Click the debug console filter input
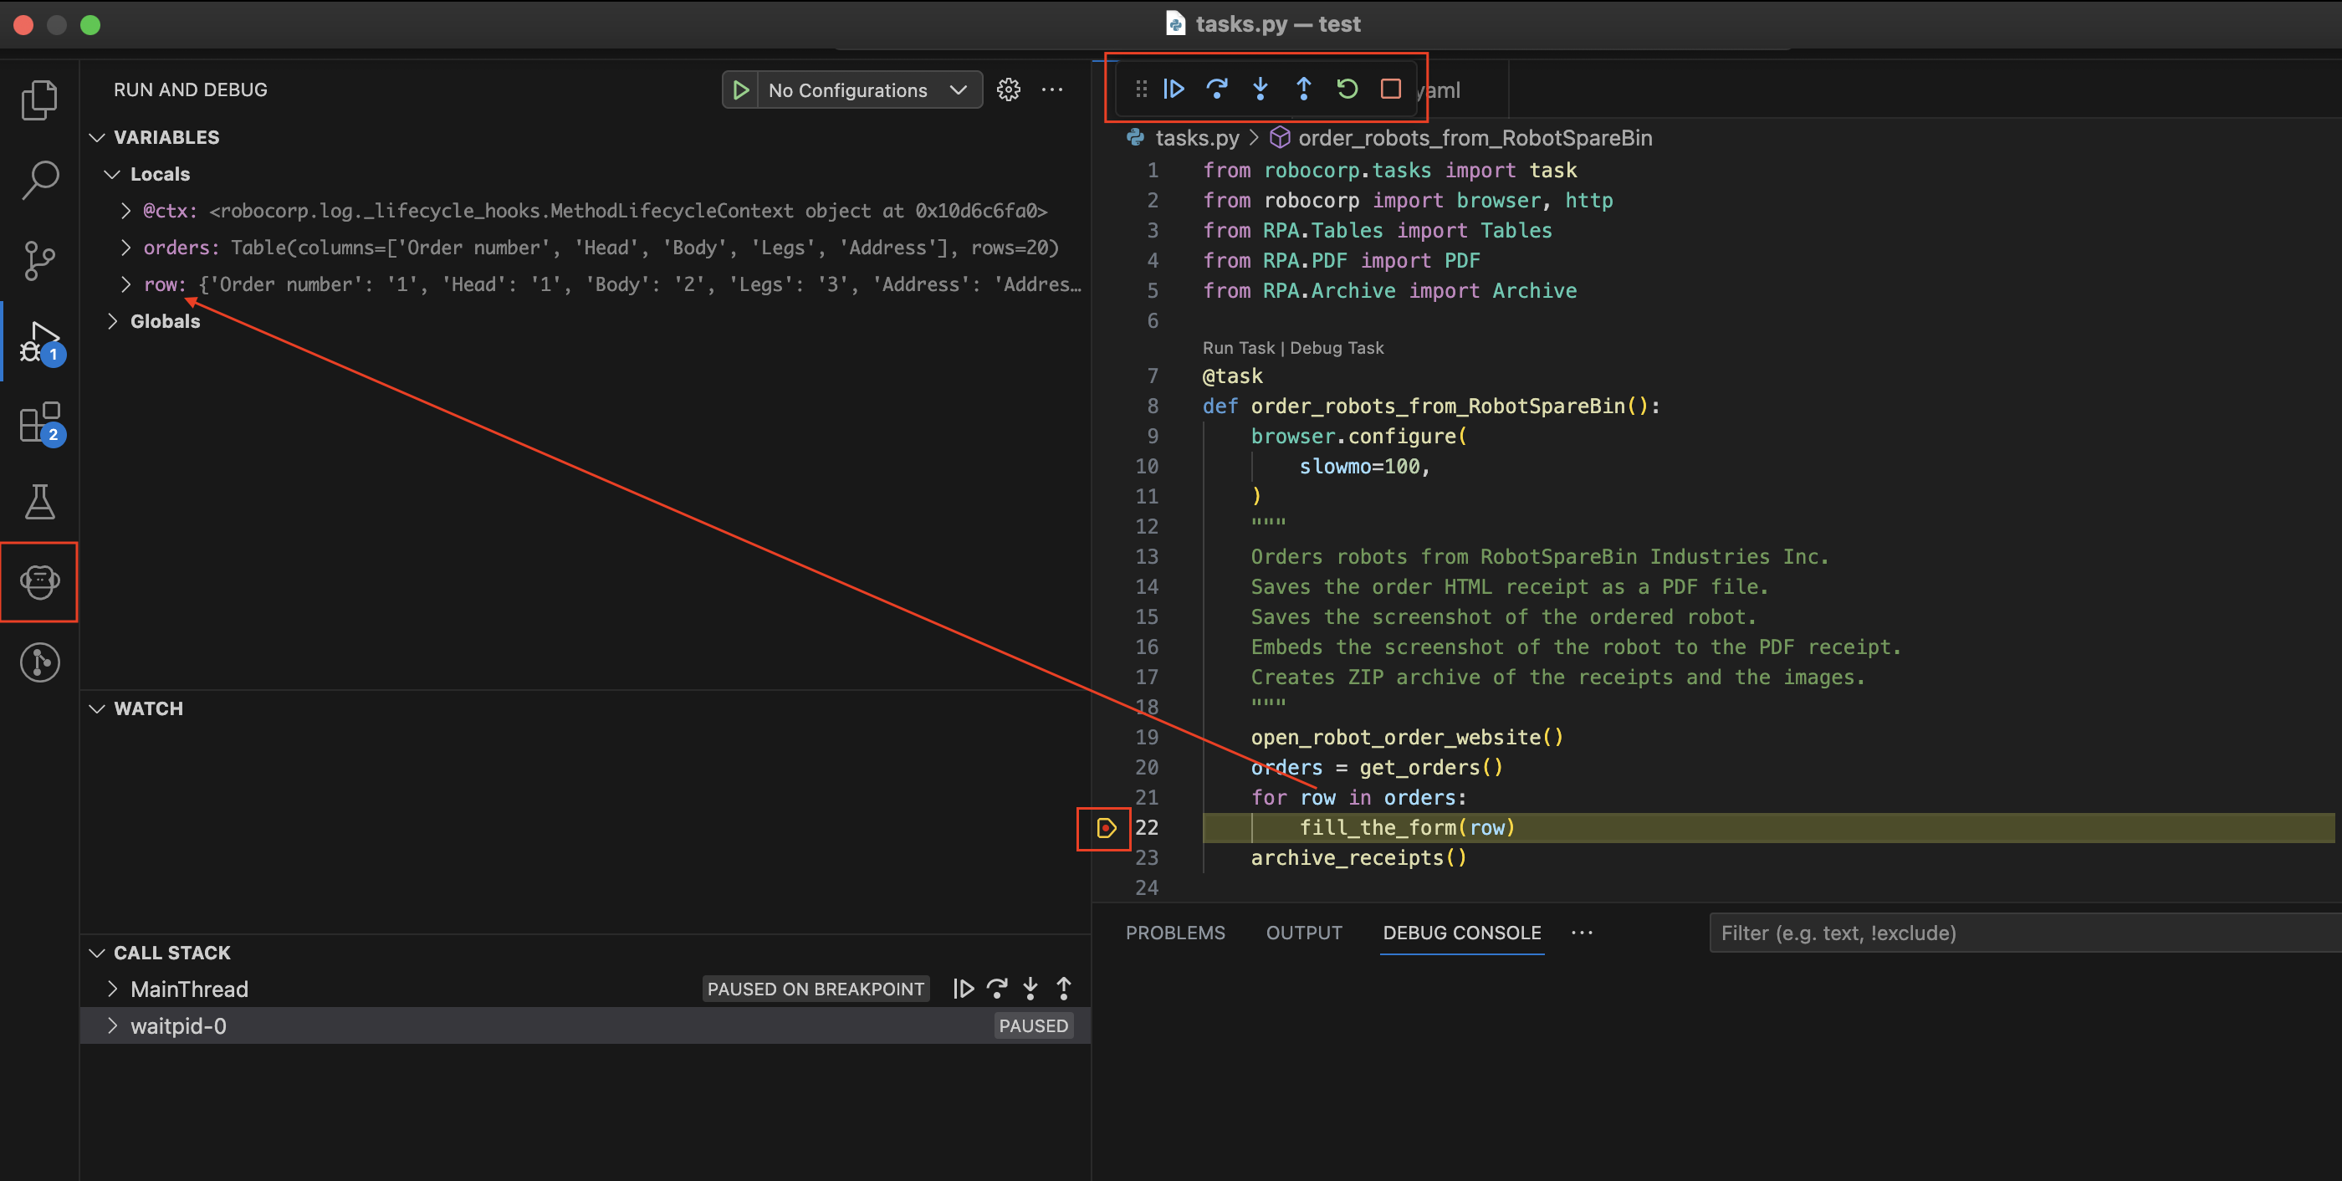The width and height of the screenshot is (2342, 1181). click(x=2026, y=933)
